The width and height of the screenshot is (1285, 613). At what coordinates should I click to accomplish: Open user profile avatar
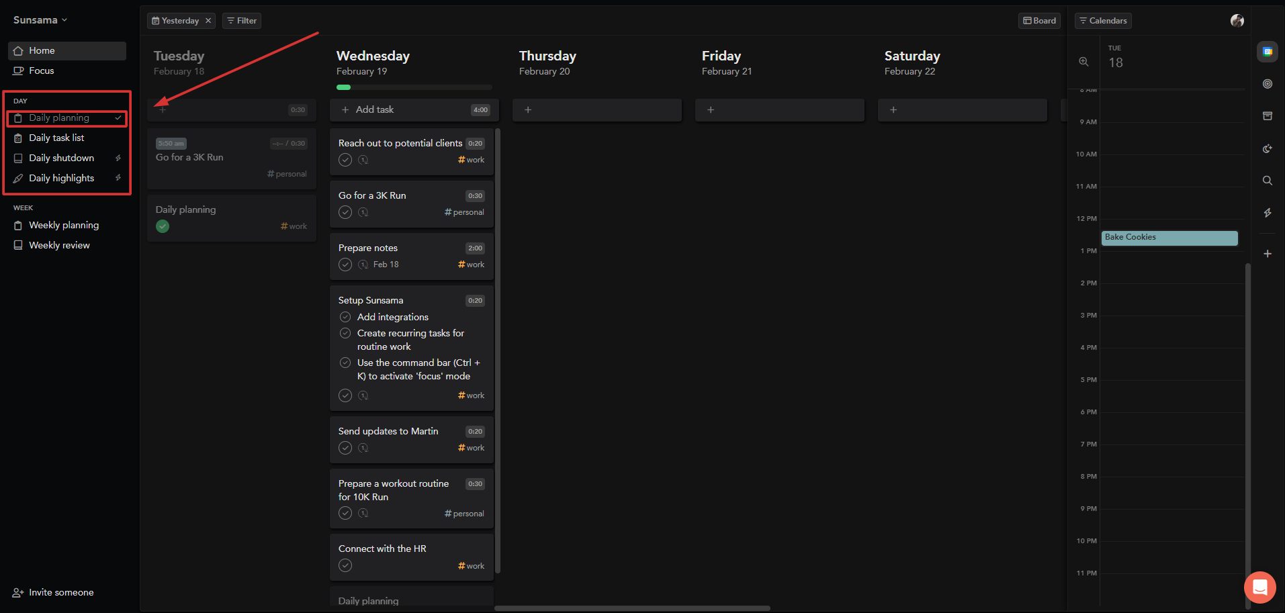1237,21
